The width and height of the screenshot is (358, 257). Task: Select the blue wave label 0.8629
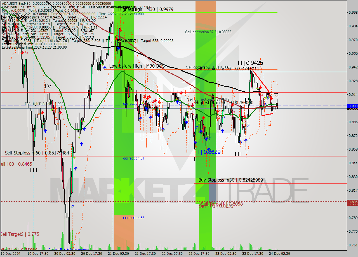click(x=208, y=152)
